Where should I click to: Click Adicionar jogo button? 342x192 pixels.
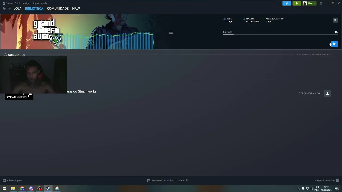tap(12, 181)
